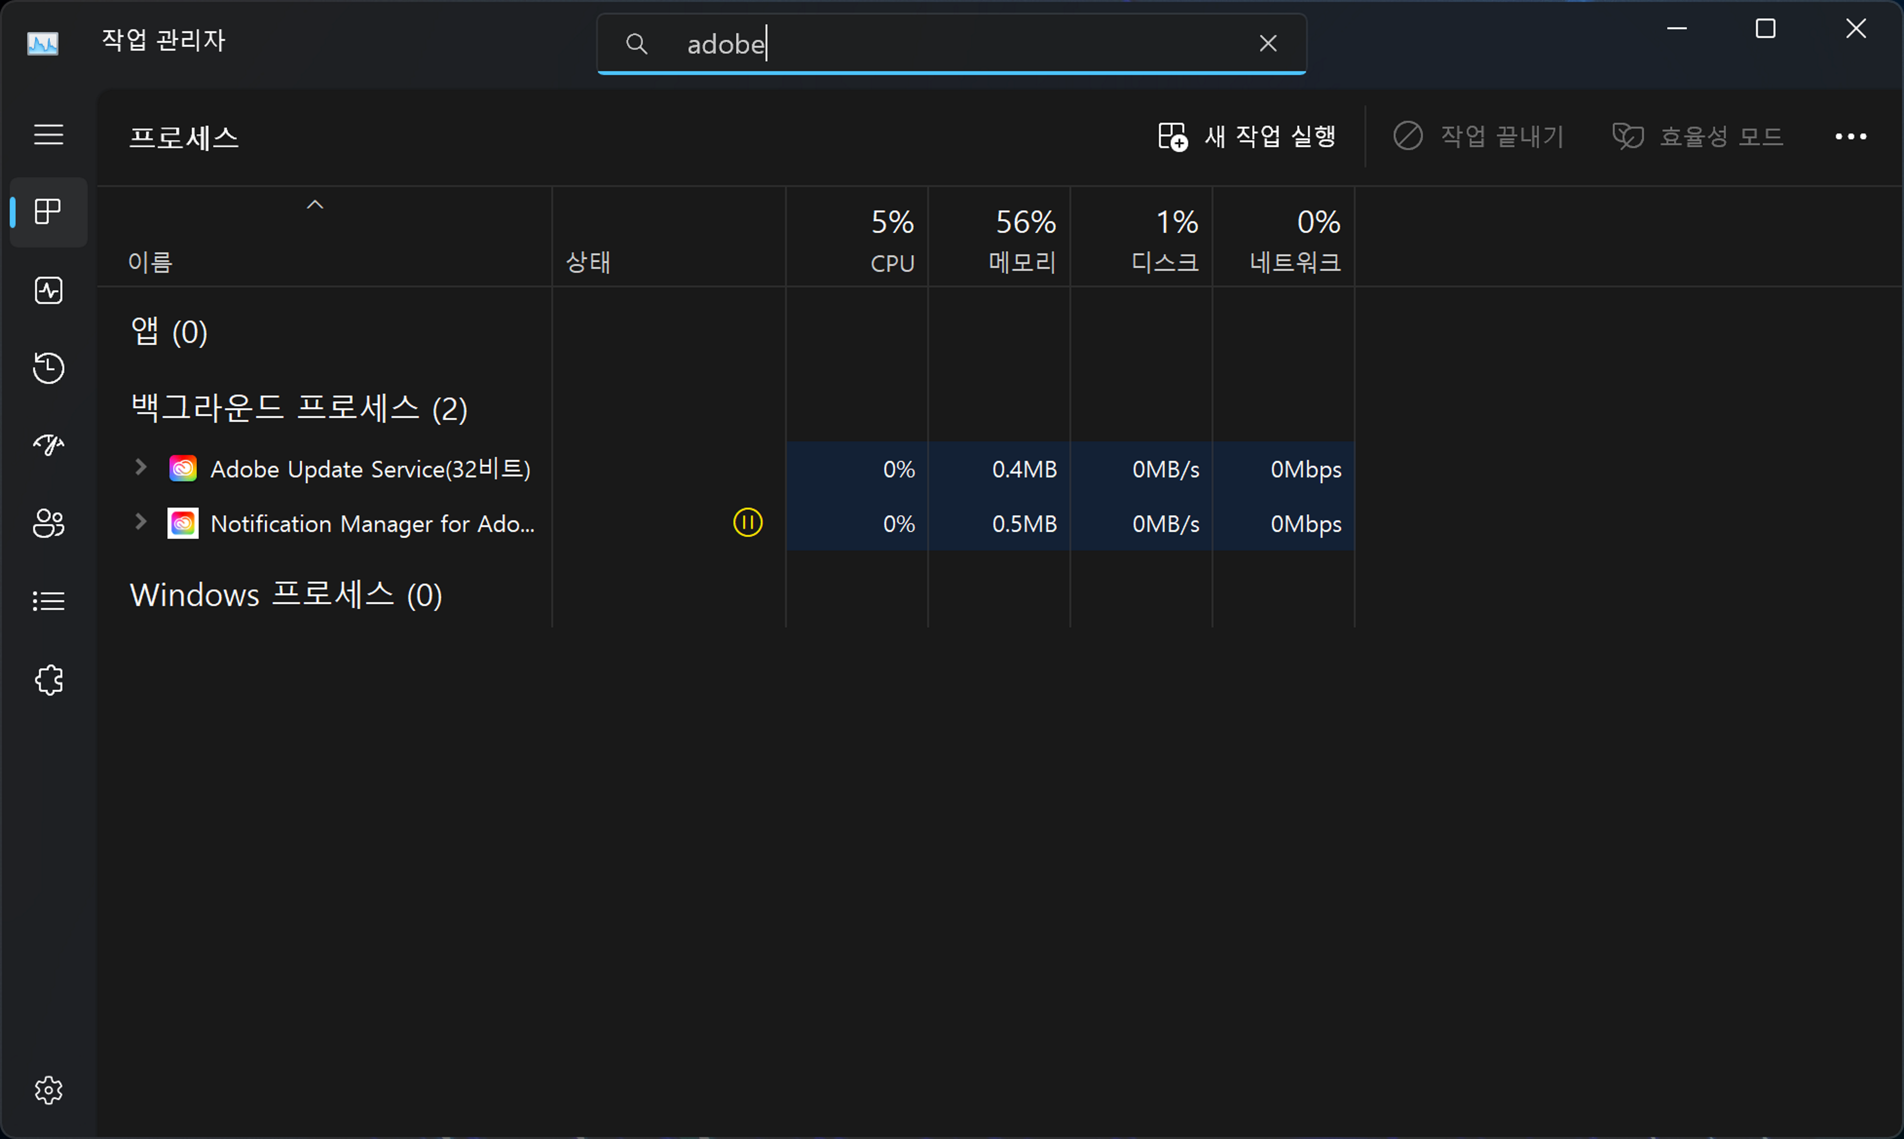
Task: Click the Processes page sidebar icon
Action: tap(48, 212)
